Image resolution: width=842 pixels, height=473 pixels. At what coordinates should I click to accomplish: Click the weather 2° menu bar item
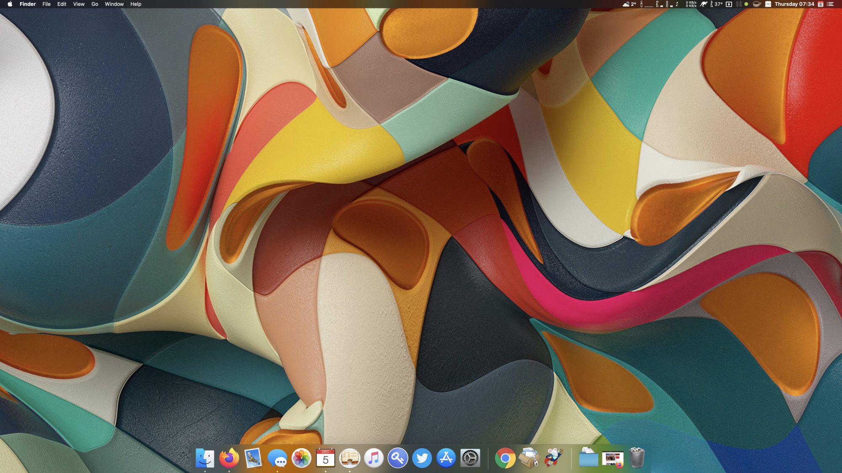coord(629,4)
